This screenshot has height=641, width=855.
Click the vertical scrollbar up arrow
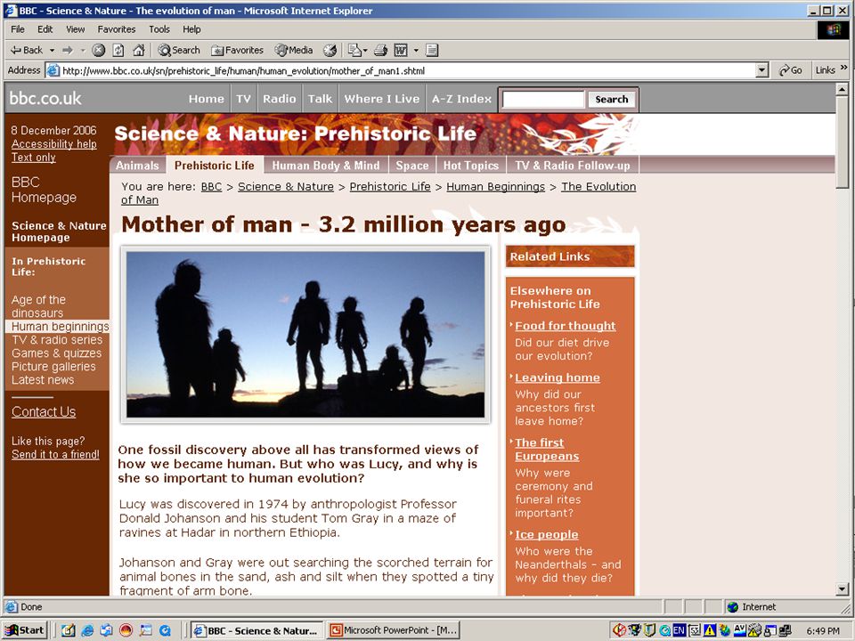(x=842, y=89)
